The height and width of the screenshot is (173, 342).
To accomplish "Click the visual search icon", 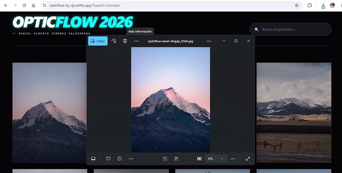I will tap(165, 159).
